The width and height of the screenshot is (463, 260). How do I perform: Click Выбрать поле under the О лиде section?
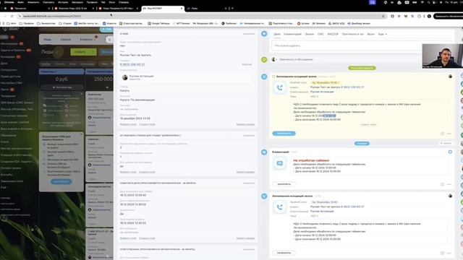click(128, 124)
